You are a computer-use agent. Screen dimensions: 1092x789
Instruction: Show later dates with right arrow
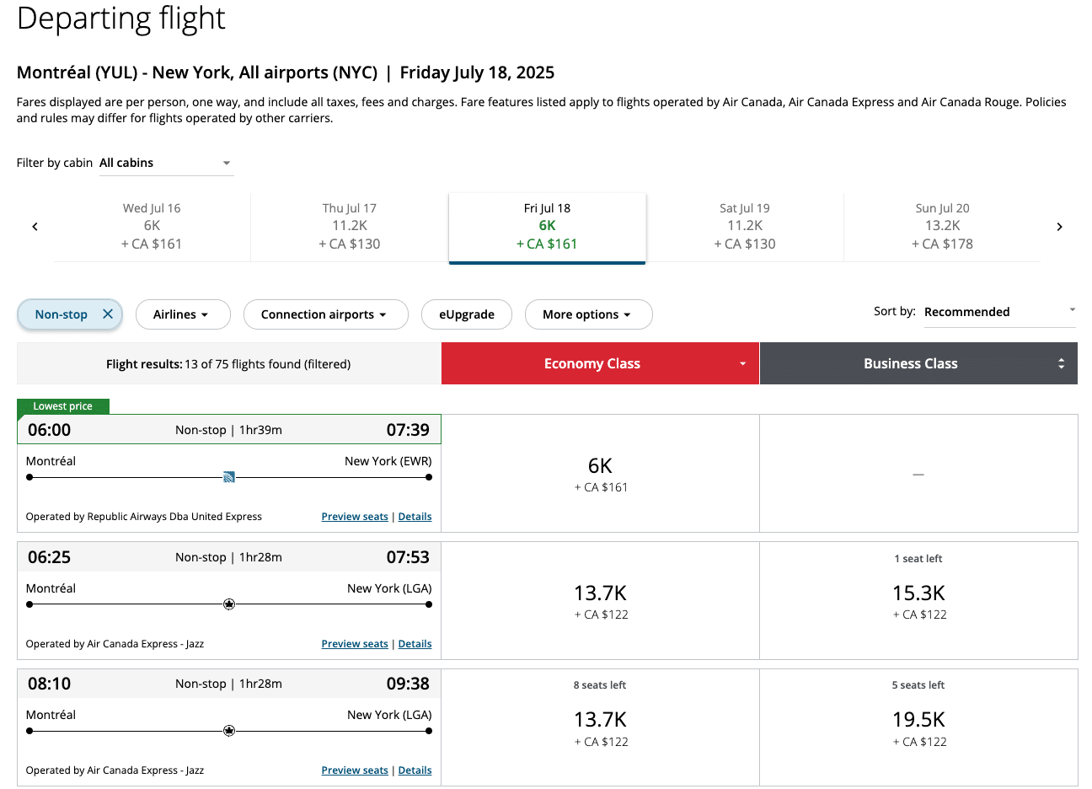(x=1059, y=227)
